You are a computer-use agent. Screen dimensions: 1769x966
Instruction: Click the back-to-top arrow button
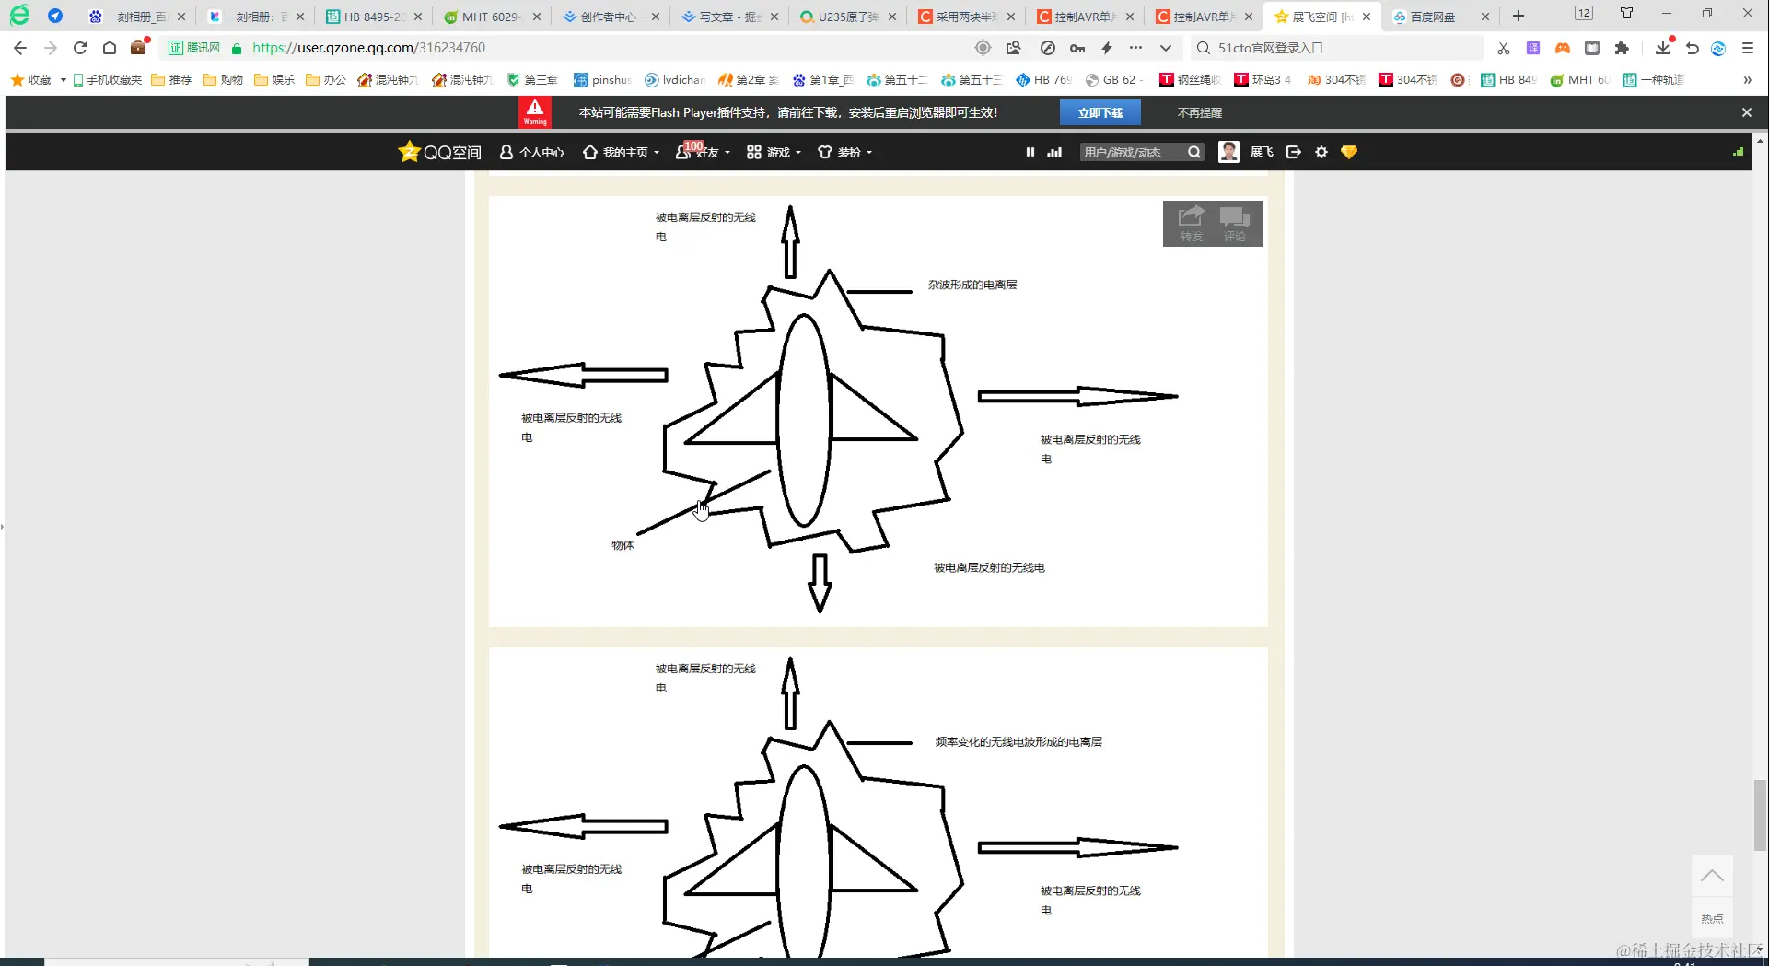(x=1712, y=876)
